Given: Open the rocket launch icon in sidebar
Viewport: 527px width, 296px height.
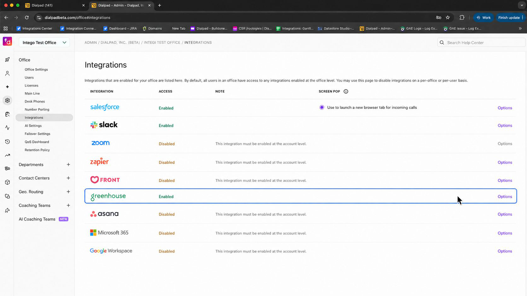Looking at the screenshot, I should 7,60.
